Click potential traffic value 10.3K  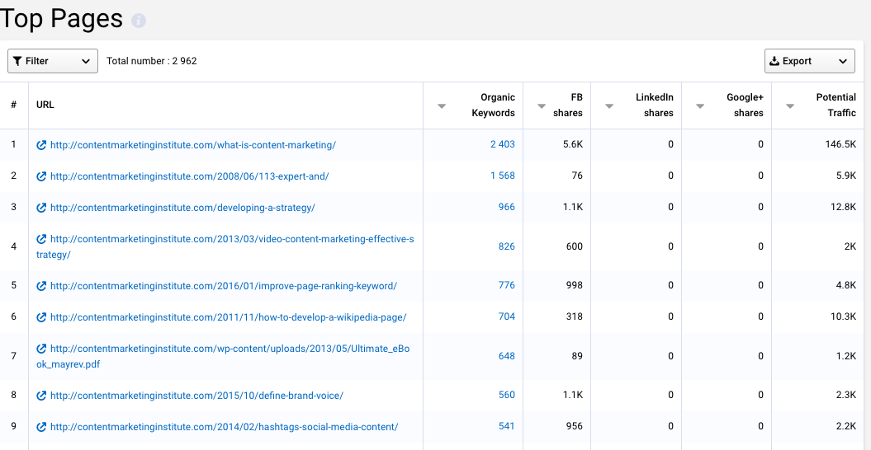(x=843, y=316)
